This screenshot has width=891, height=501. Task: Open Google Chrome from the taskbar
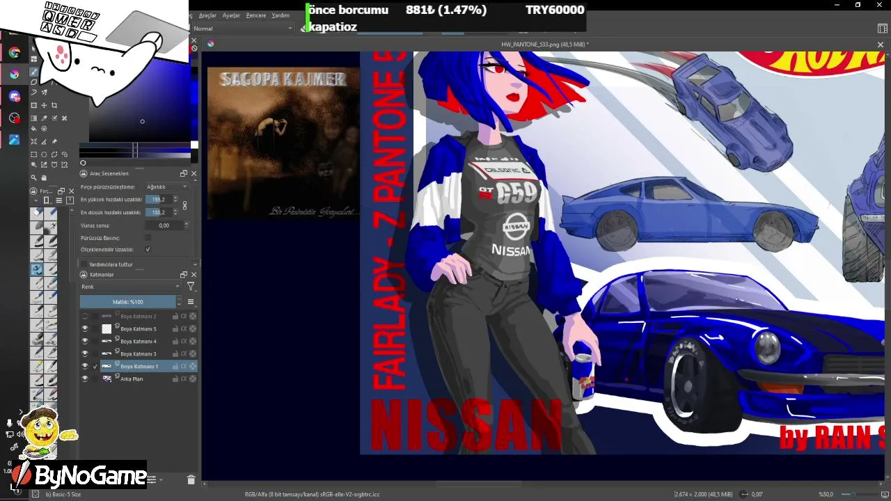[15, 53]
